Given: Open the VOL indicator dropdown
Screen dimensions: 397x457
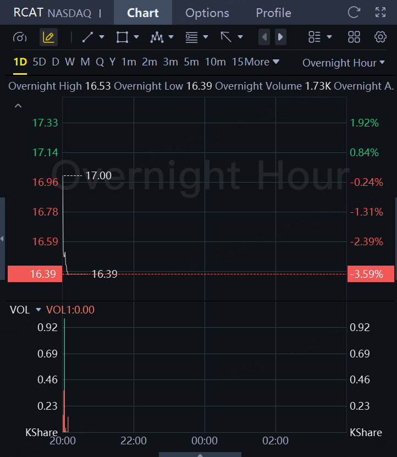Looking at the screenshot, I should (x=38, y=310).
